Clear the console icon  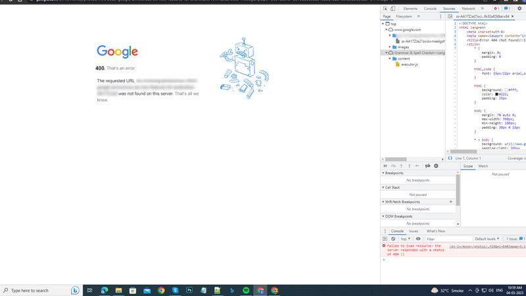pyautogui.click(x=393, y=239)
